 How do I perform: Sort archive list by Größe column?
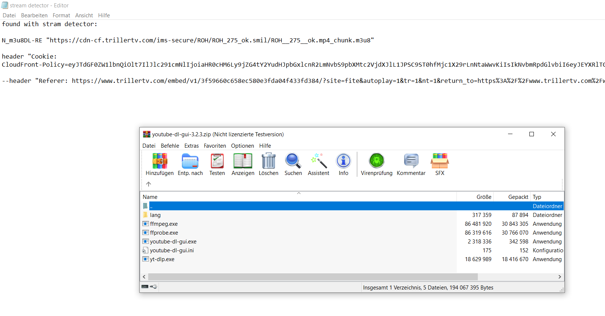475,197
